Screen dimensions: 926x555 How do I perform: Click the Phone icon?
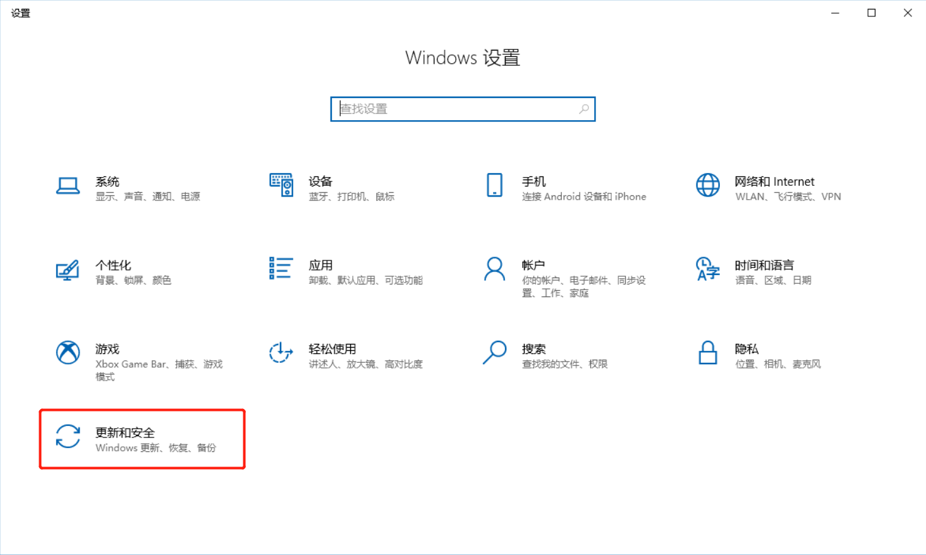click(494, 185)
